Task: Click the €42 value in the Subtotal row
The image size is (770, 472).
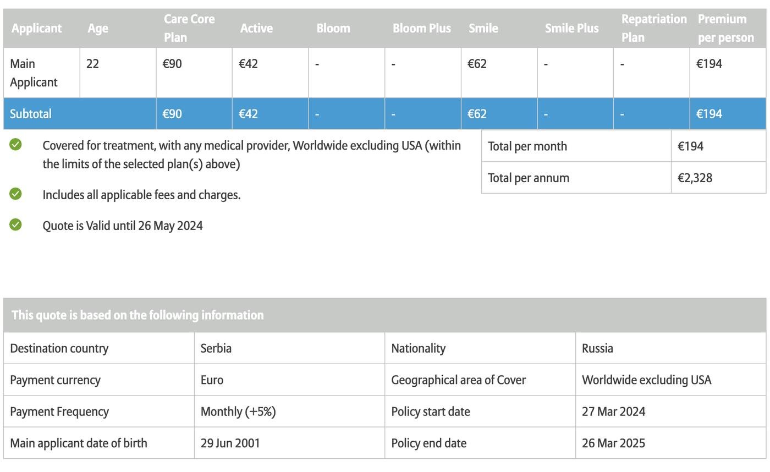Action: pyautogui.click(x=248, y=114)
